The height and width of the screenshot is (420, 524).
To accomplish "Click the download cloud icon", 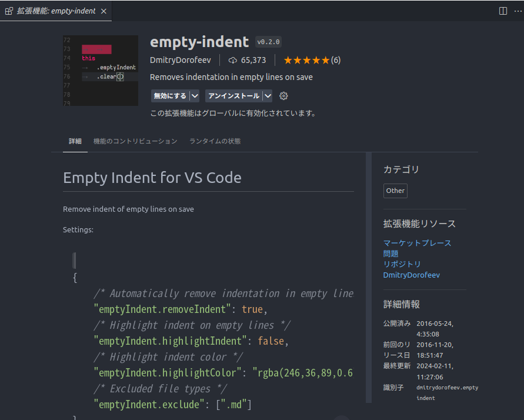I will (x=232, y=60).
